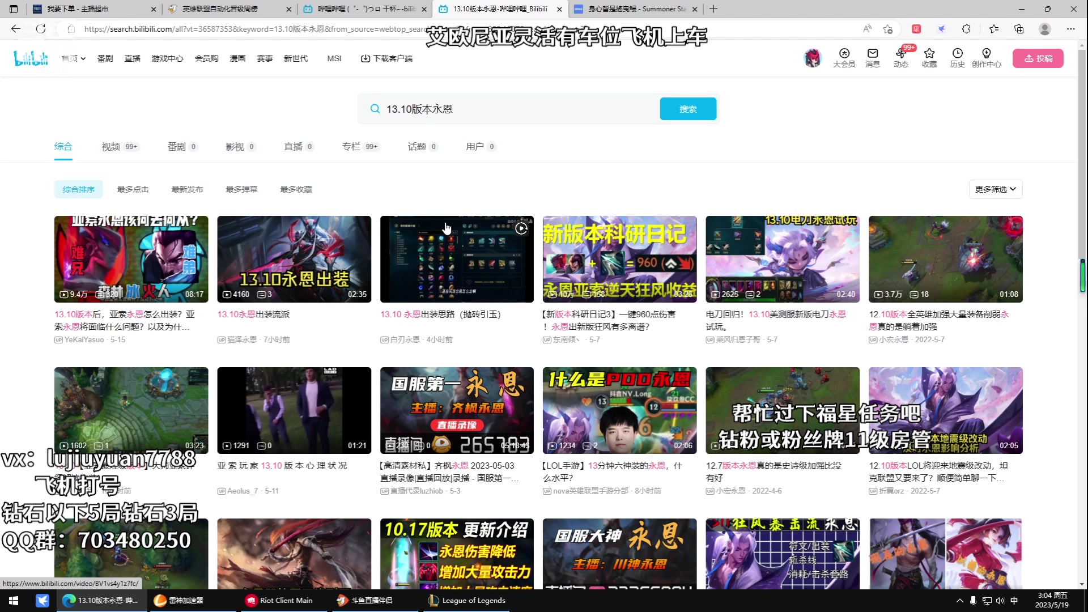Open taskbar clock showing 3:04 周五
Image resolution: width=1088 pixels, height=612 pixels.
[1052, 600]
